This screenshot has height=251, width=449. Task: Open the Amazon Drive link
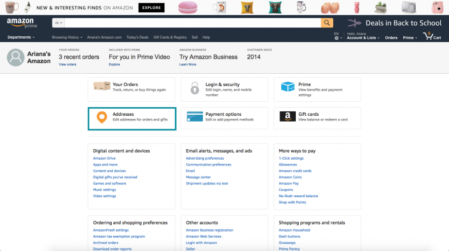104,158
